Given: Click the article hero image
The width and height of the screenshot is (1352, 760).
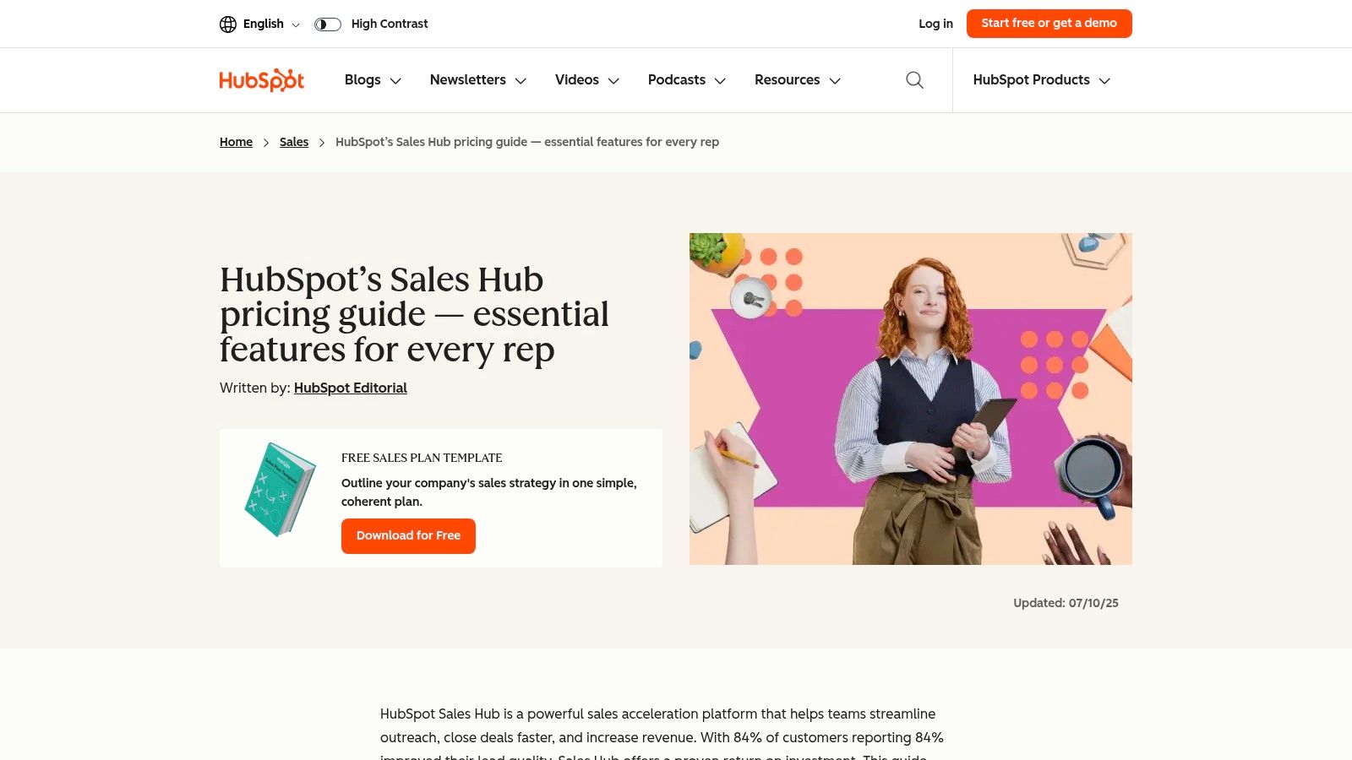Looking at the screenshot, I should 910,399.
